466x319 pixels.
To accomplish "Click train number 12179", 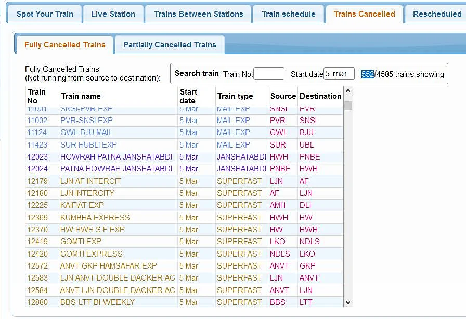I will [x=37, y=181].
